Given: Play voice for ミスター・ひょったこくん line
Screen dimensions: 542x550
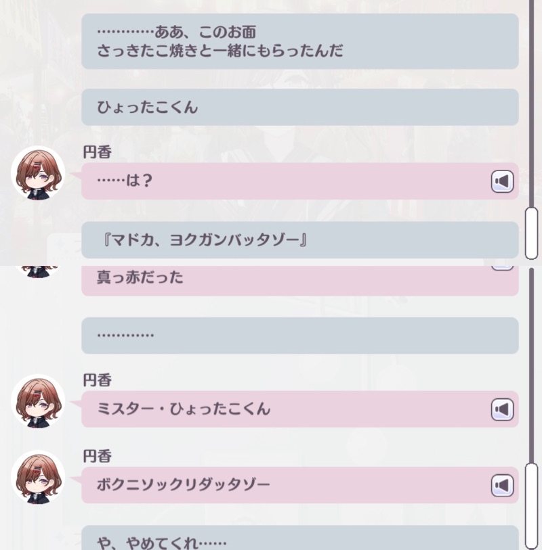Looking at the screenshot, I should [502, 409].
